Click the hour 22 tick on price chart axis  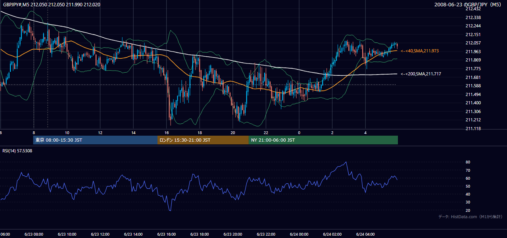[x=266, y=132]
